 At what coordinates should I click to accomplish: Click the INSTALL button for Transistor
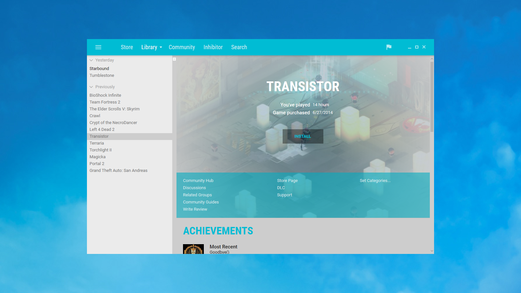[x=303, y=136]
